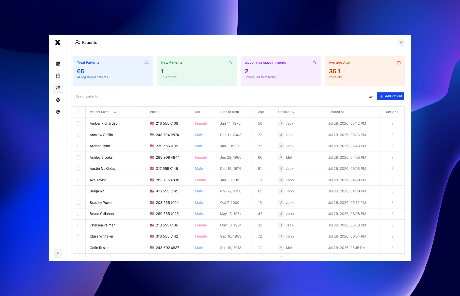The width and height of the screenshot is (460, 296).
Task: Open the table view options filter icon
Action: click(x=371, y=96)
